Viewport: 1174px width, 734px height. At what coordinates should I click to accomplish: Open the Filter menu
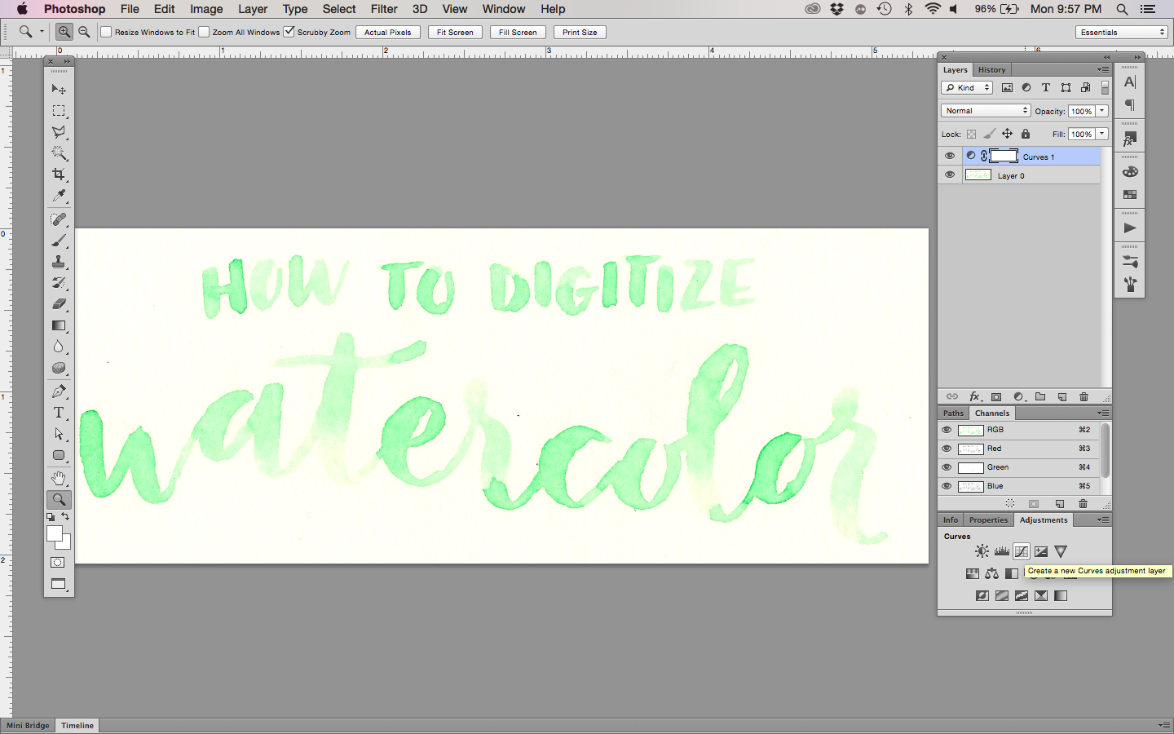coord(384,9)
